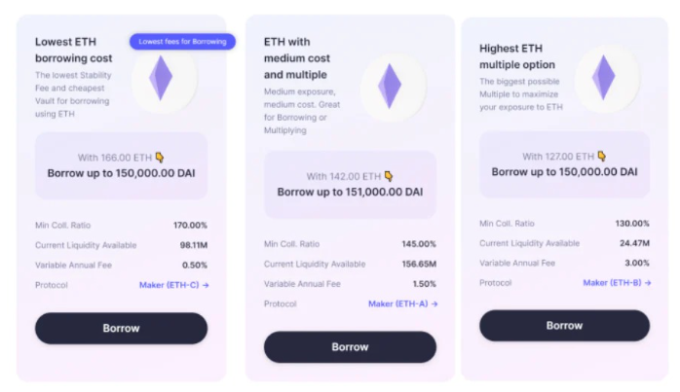
Task: Click the arrow next to Maker (ETH-C)
Action: coord(206,285)
